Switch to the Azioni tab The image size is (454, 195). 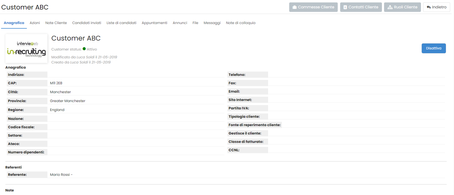pos(35,23)
